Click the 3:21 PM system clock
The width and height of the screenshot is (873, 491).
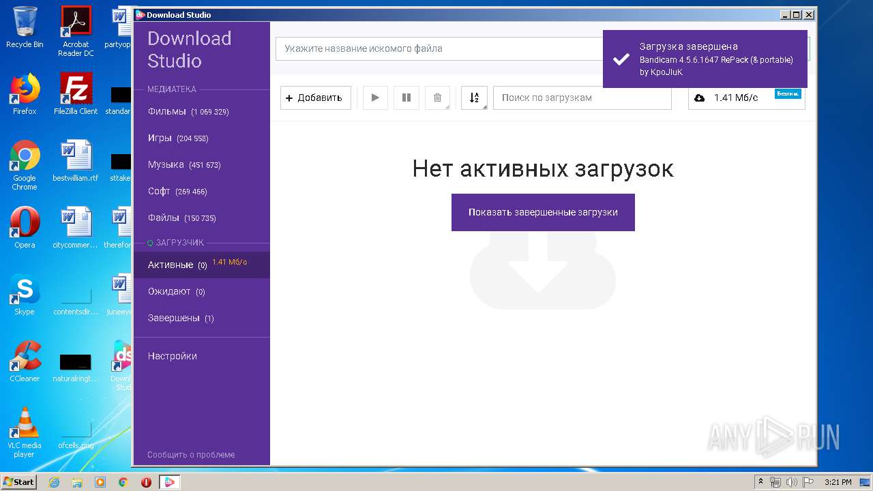coord(838,482)
